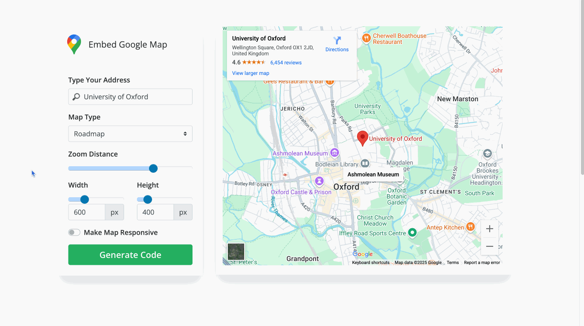This screenshot has height=326, width=584.
Task: Click the Oxford Brookes University graduation cap icon
Action: pyautogui.click(x=487, y=154)
